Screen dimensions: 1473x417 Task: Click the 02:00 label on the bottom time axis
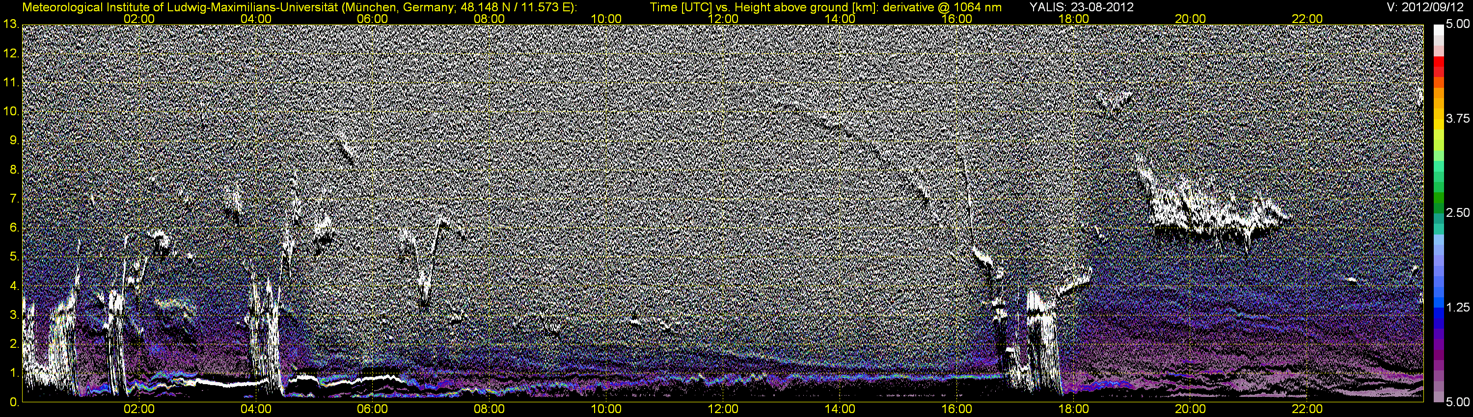tap(139, 409)
